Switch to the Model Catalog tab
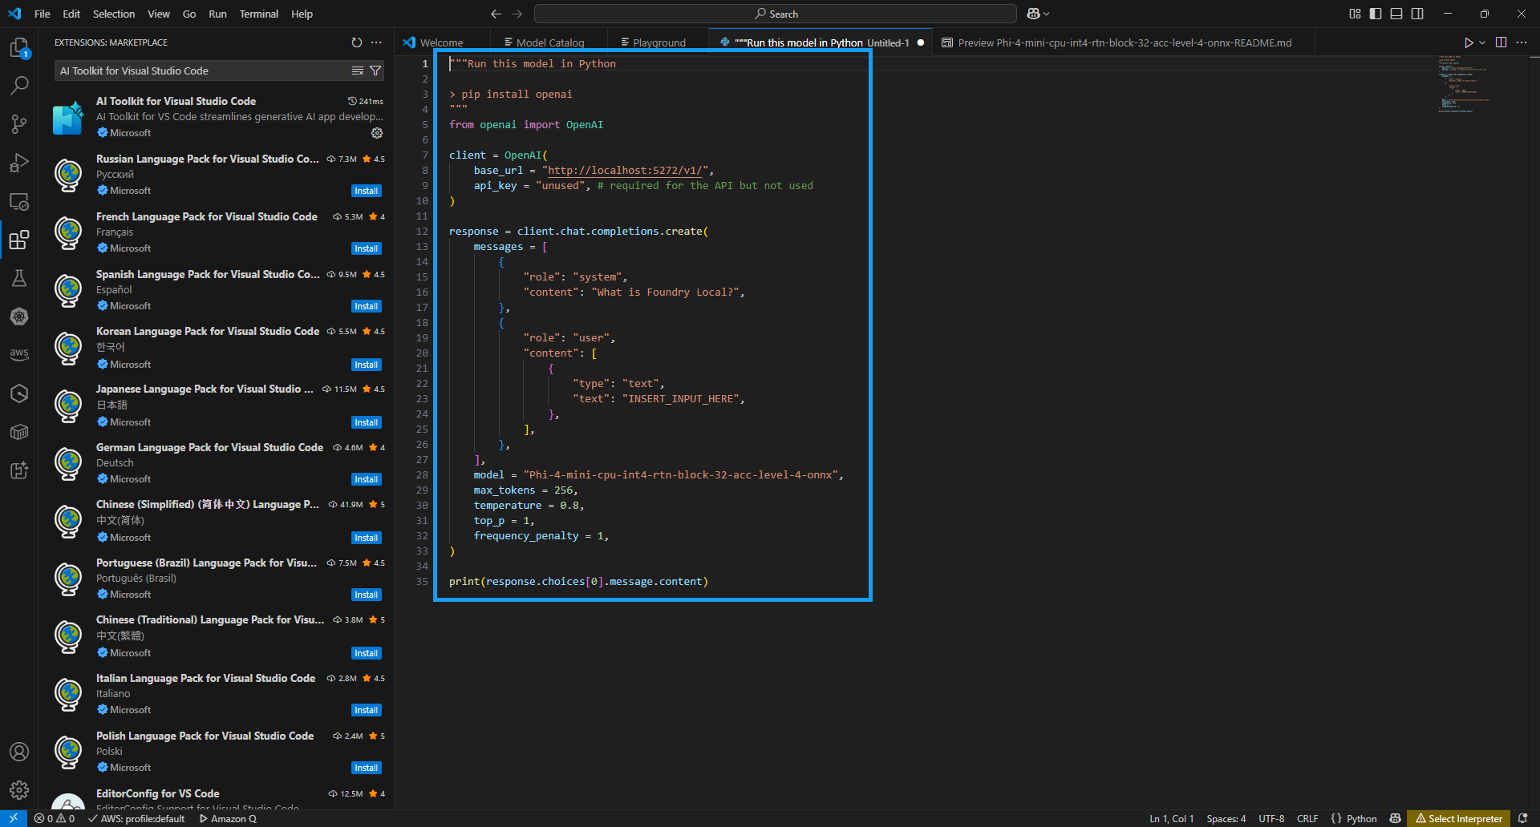This screenshot has height=827, width=1540. [549, 42]
